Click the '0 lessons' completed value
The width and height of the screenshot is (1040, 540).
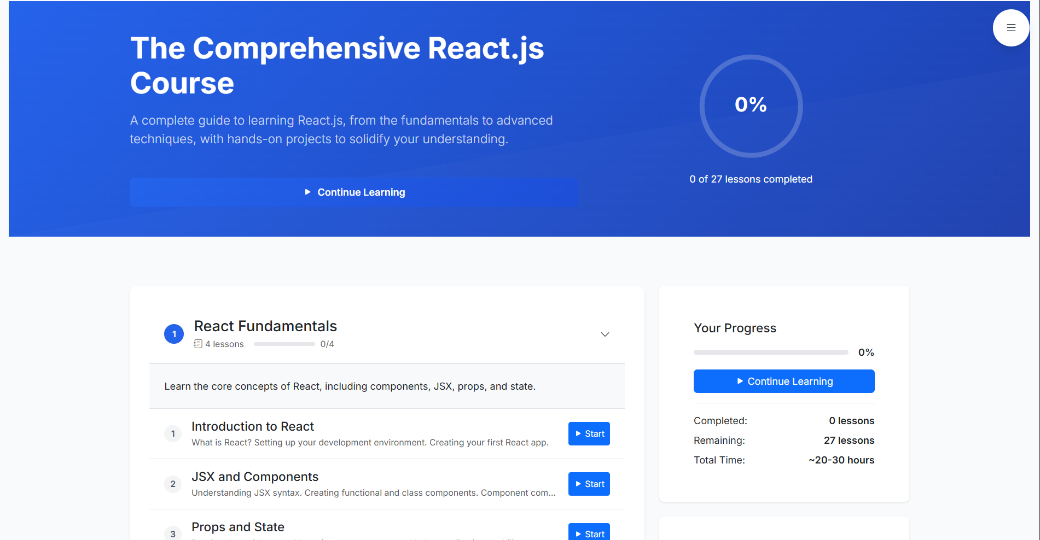[852, 421]
